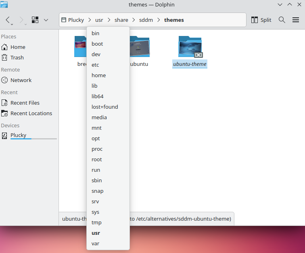Open the ubuntu-theme folder icon
The height and width of the screenshot is (253, 305).
[190, 47]
